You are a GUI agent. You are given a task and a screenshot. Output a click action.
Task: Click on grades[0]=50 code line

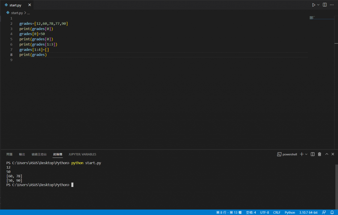(x=32, y=34)
